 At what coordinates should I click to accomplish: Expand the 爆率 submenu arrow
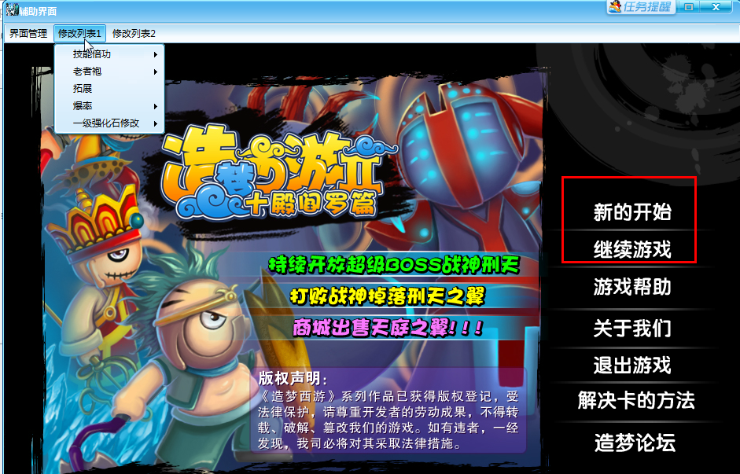pyautogui.click(x=155, y=107)
